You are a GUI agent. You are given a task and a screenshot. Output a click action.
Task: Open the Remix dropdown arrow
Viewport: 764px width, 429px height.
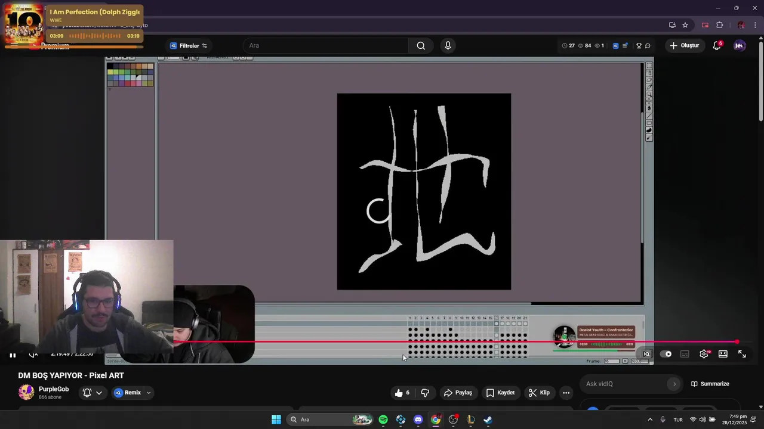[149, 393]
